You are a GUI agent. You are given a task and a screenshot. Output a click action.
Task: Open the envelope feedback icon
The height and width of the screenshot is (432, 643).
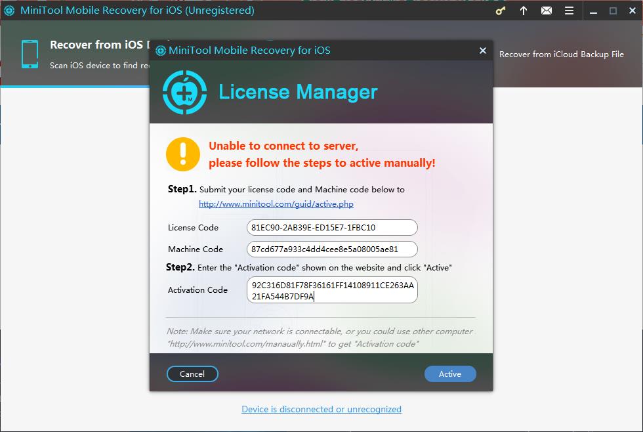[x=546, y=11]
